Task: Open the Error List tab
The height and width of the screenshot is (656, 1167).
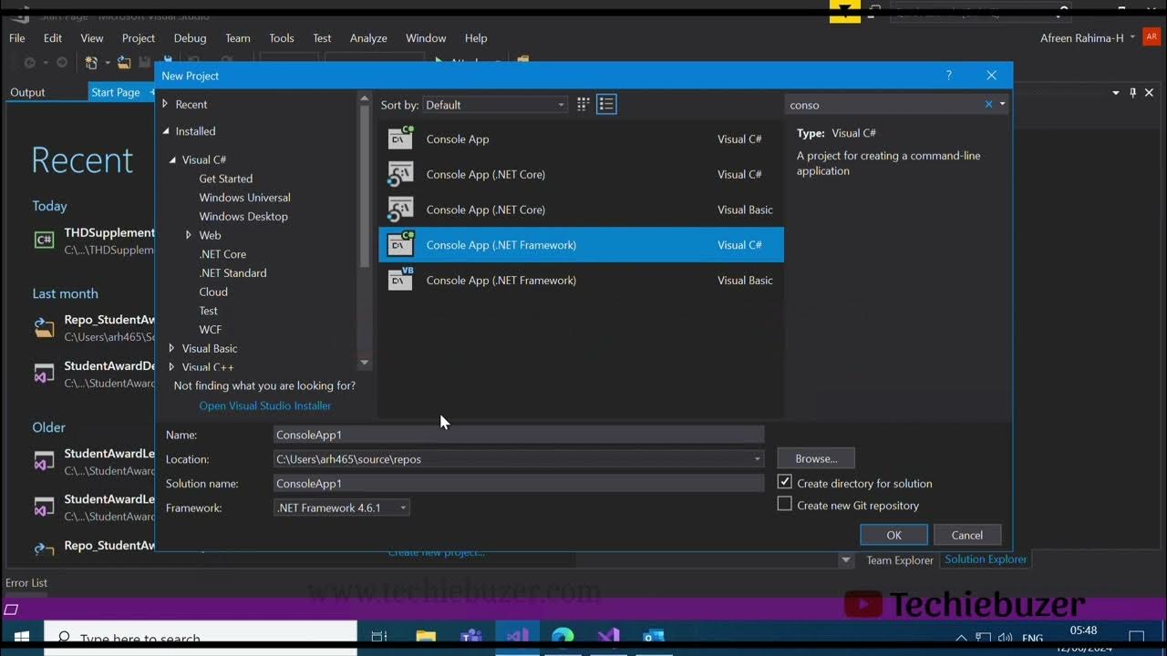Action: pyautogui.click(x=26, y=583)
